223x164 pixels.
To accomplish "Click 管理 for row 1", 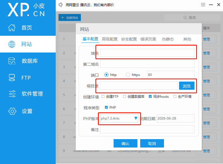I will tap(206, 39).
